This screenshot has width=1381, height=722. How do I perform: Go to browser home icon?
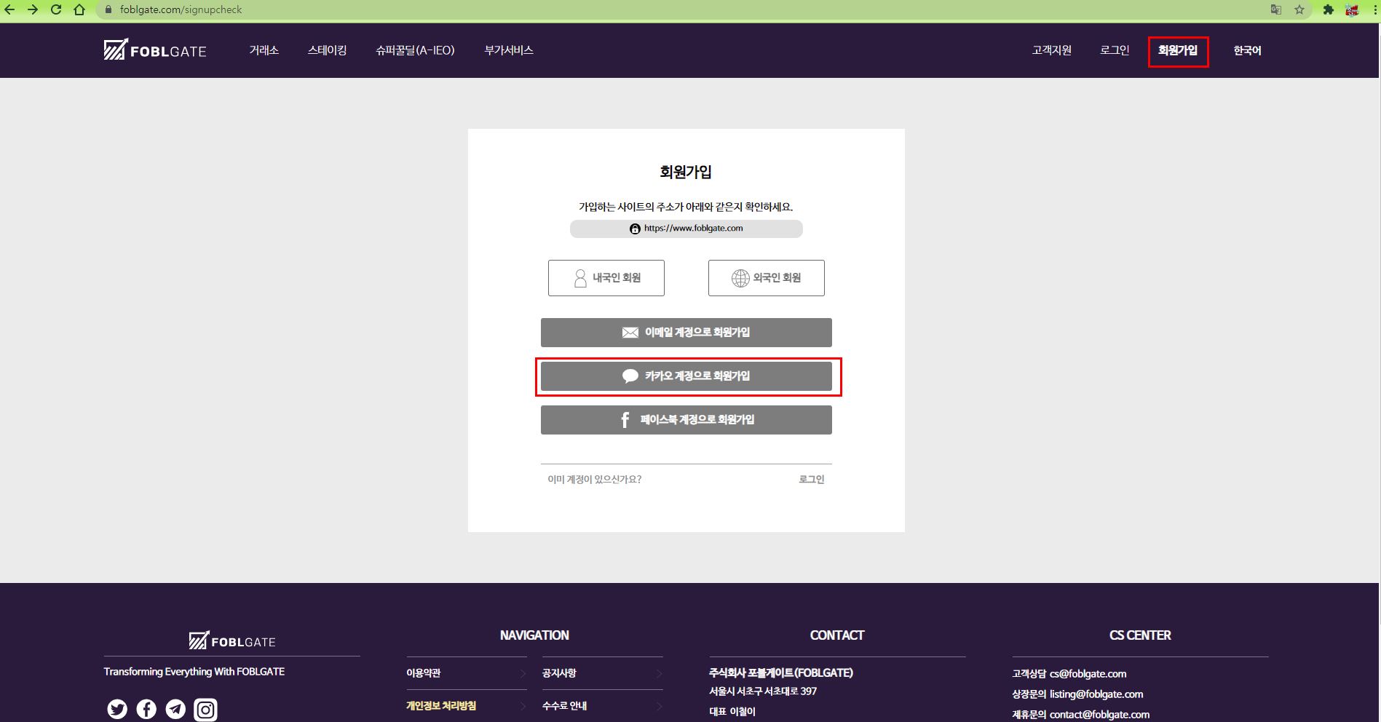tap(79, 9)
